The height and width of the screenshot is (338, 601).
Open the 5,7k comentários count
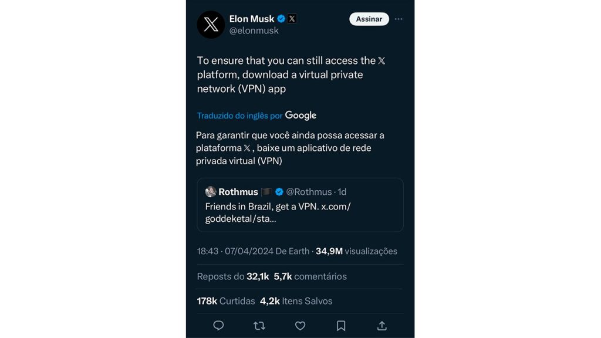310,276
